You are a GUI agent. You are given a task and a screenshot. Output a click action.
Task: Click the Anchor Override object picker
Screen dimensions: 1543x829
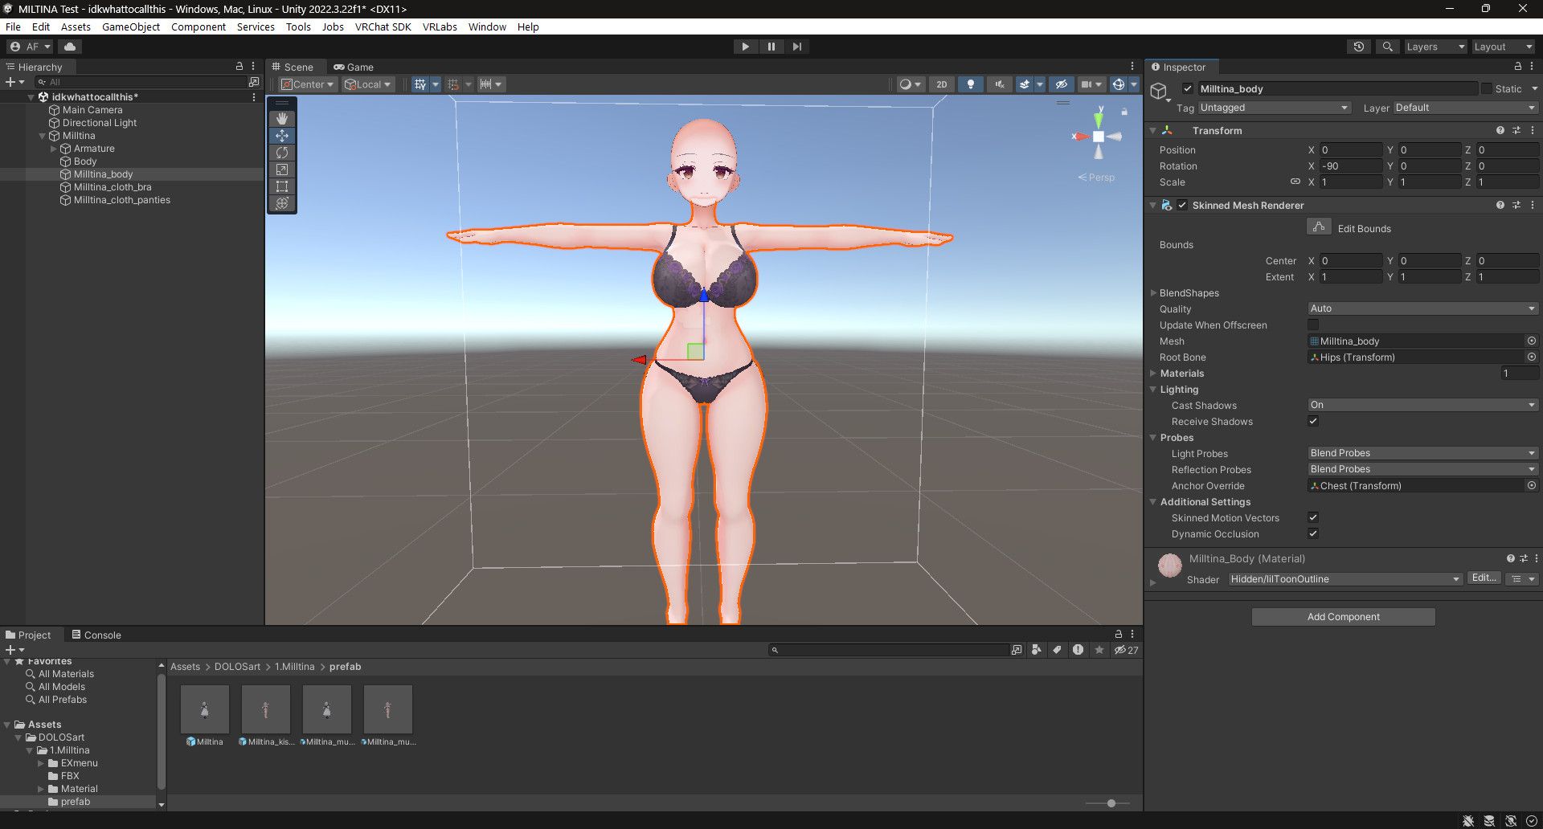1532,486
